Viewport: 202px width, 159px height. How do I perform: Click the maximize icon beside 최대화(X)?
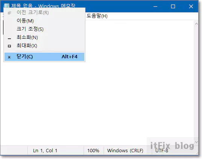(x=9, y=46)
